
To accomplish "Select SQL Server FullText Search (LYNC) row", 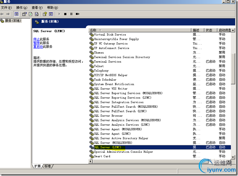I will coord(160,111).
